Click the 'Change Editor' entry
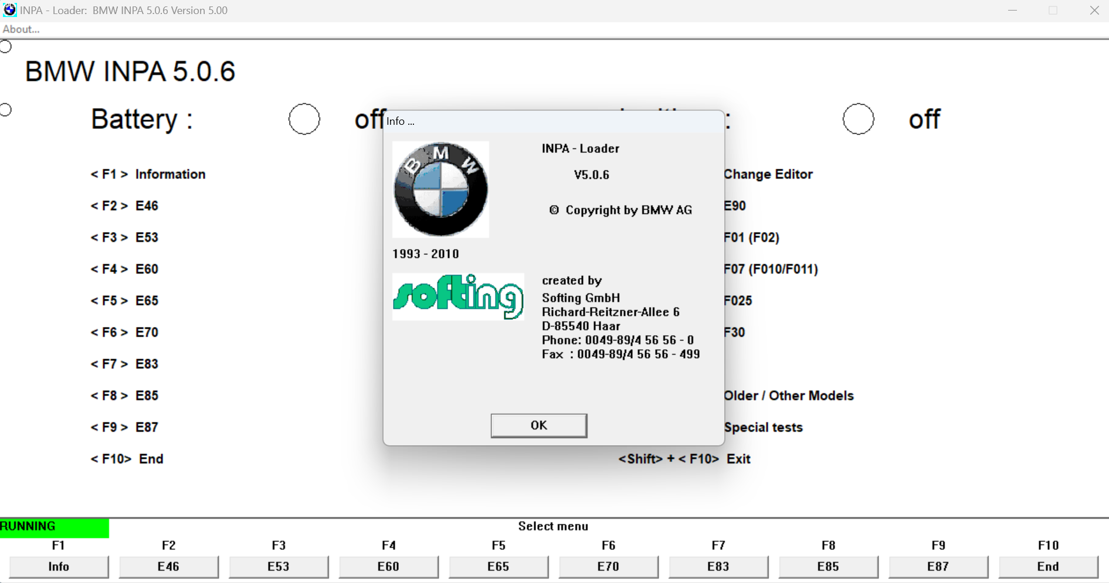 coord(769,174)
